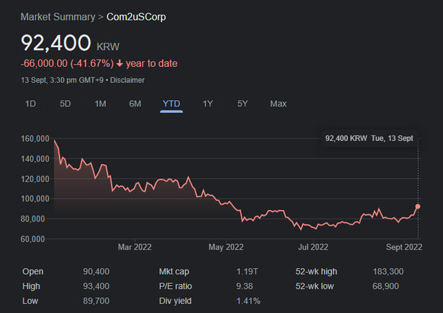Screen dimensions: 443x313
Task: Click the Mar 2022 axis label
Action: coord(135,247)
